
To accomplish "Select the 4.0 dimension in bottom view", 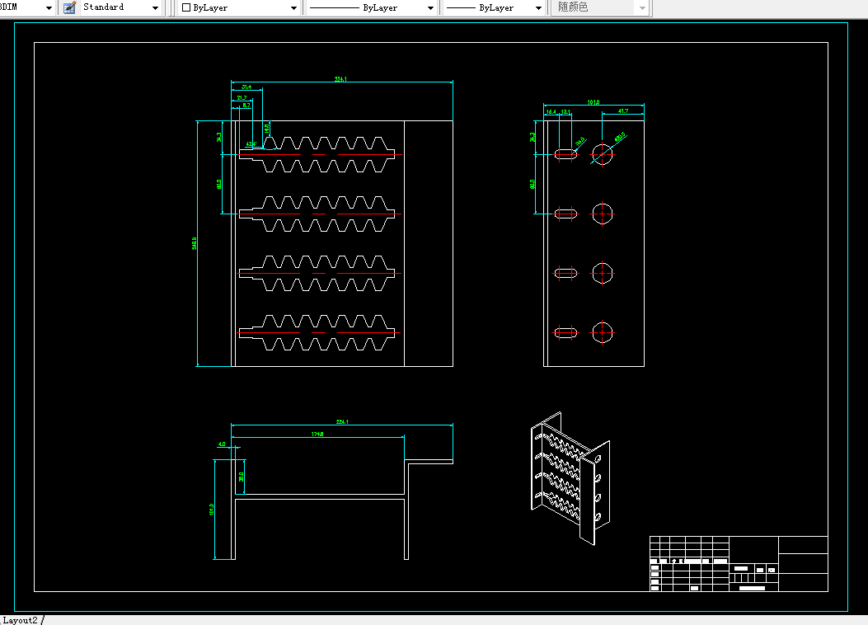I will click(222, 444).
